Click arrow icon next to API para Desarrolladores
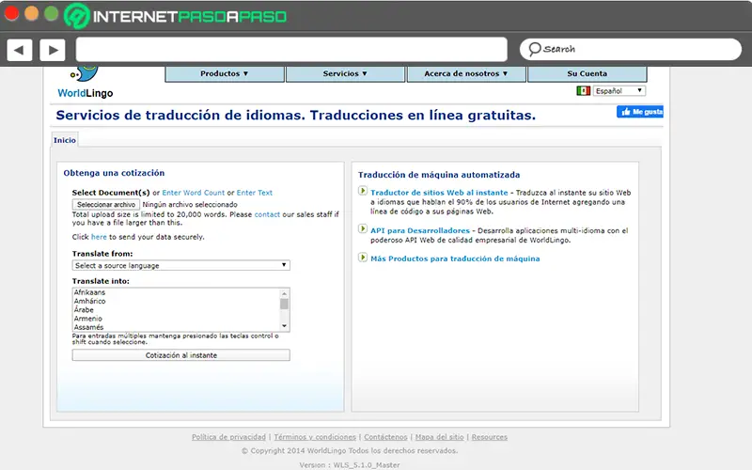The height and width of the screenshot is (470, 752). (x=363, y=228)
